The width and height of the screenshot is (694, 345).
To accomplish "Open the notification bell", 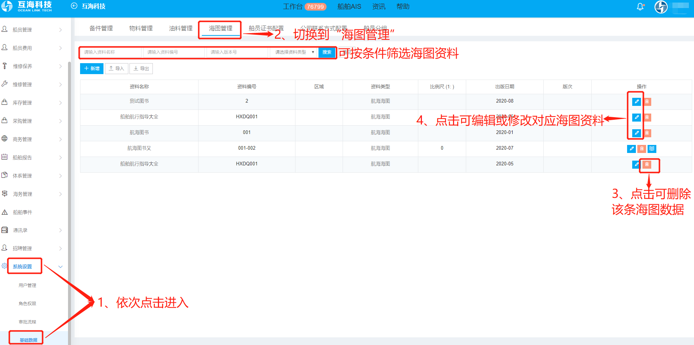I will click(640, 7).
